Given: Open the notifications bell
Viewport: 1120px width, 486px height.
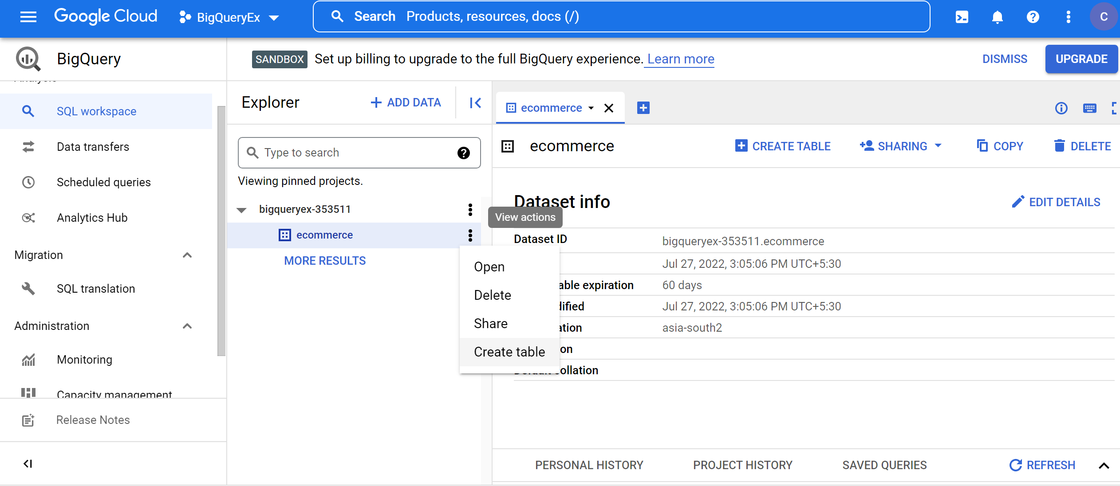Looking at the screenshot, I should [997, 17].
